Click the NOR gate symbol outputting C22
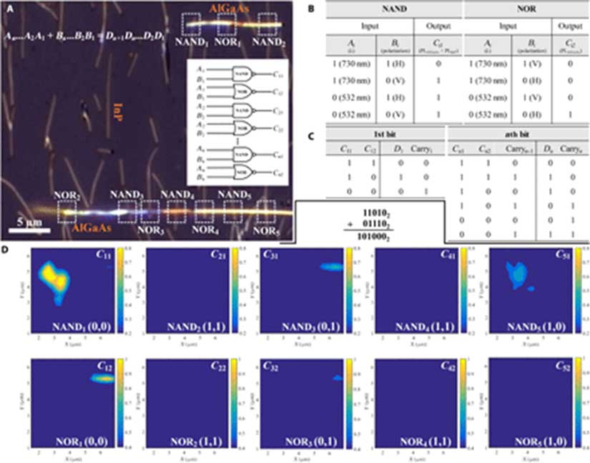Screen dimensions: 590x463 pyautogui.click(x=243, y=128)
